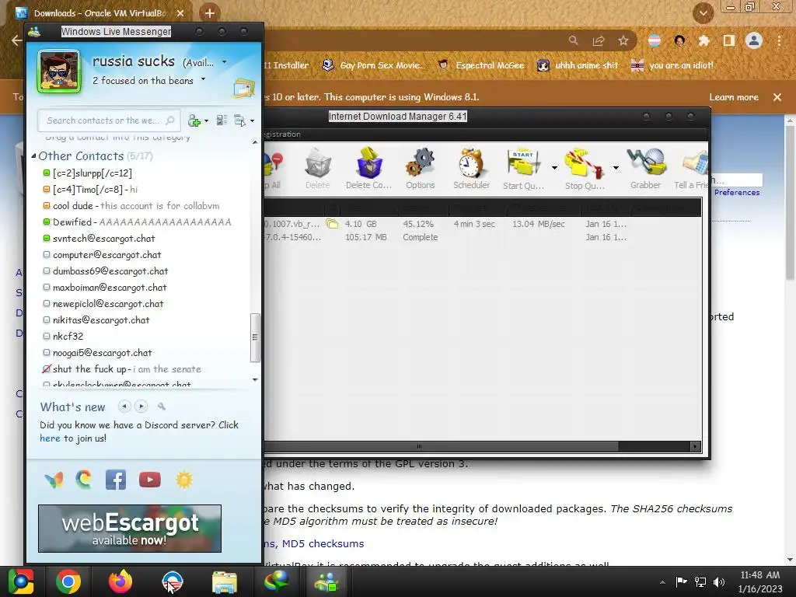Open the Chrome three-dot menu
Viewport: 796px width, 597px height.
779,40
